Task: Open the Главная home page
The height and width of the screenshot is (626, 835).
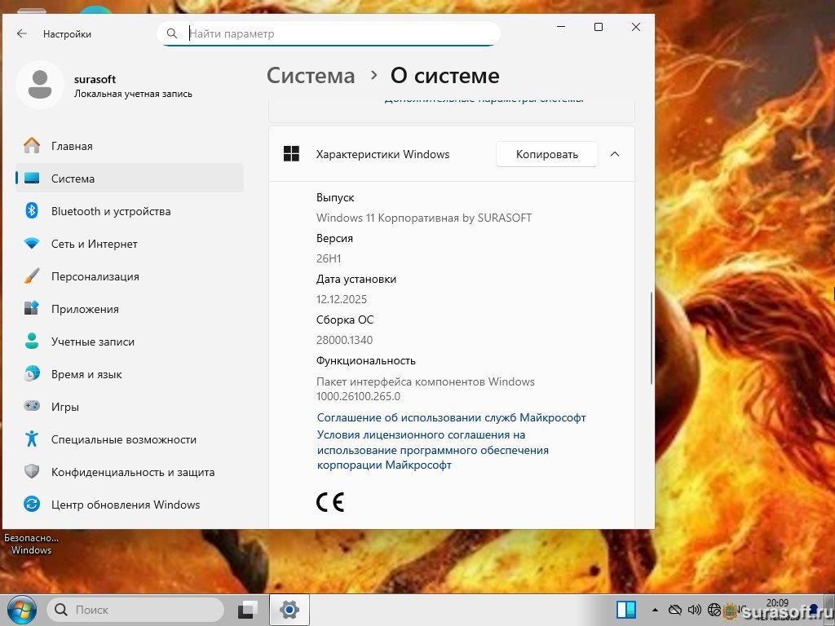Action: pos(72,146)
